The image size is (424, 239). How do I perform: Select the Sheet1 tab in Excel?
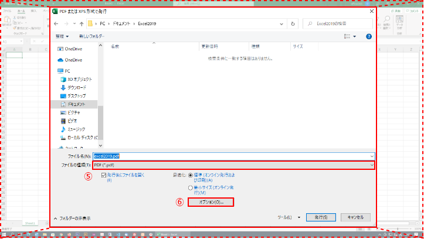coord(30,223)
